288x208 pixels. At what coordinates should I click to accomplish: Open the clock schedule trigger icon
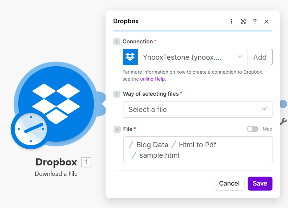tap(29, 130)
